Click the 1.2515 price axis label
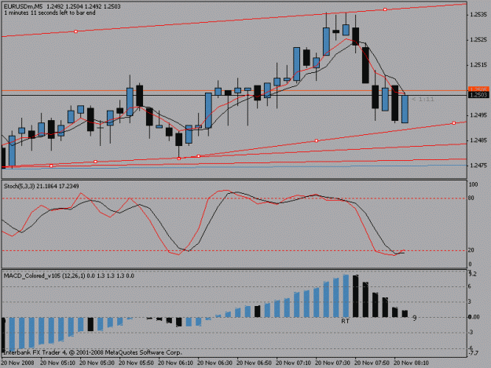The image size is (491, 368). [x=478, y=64]
